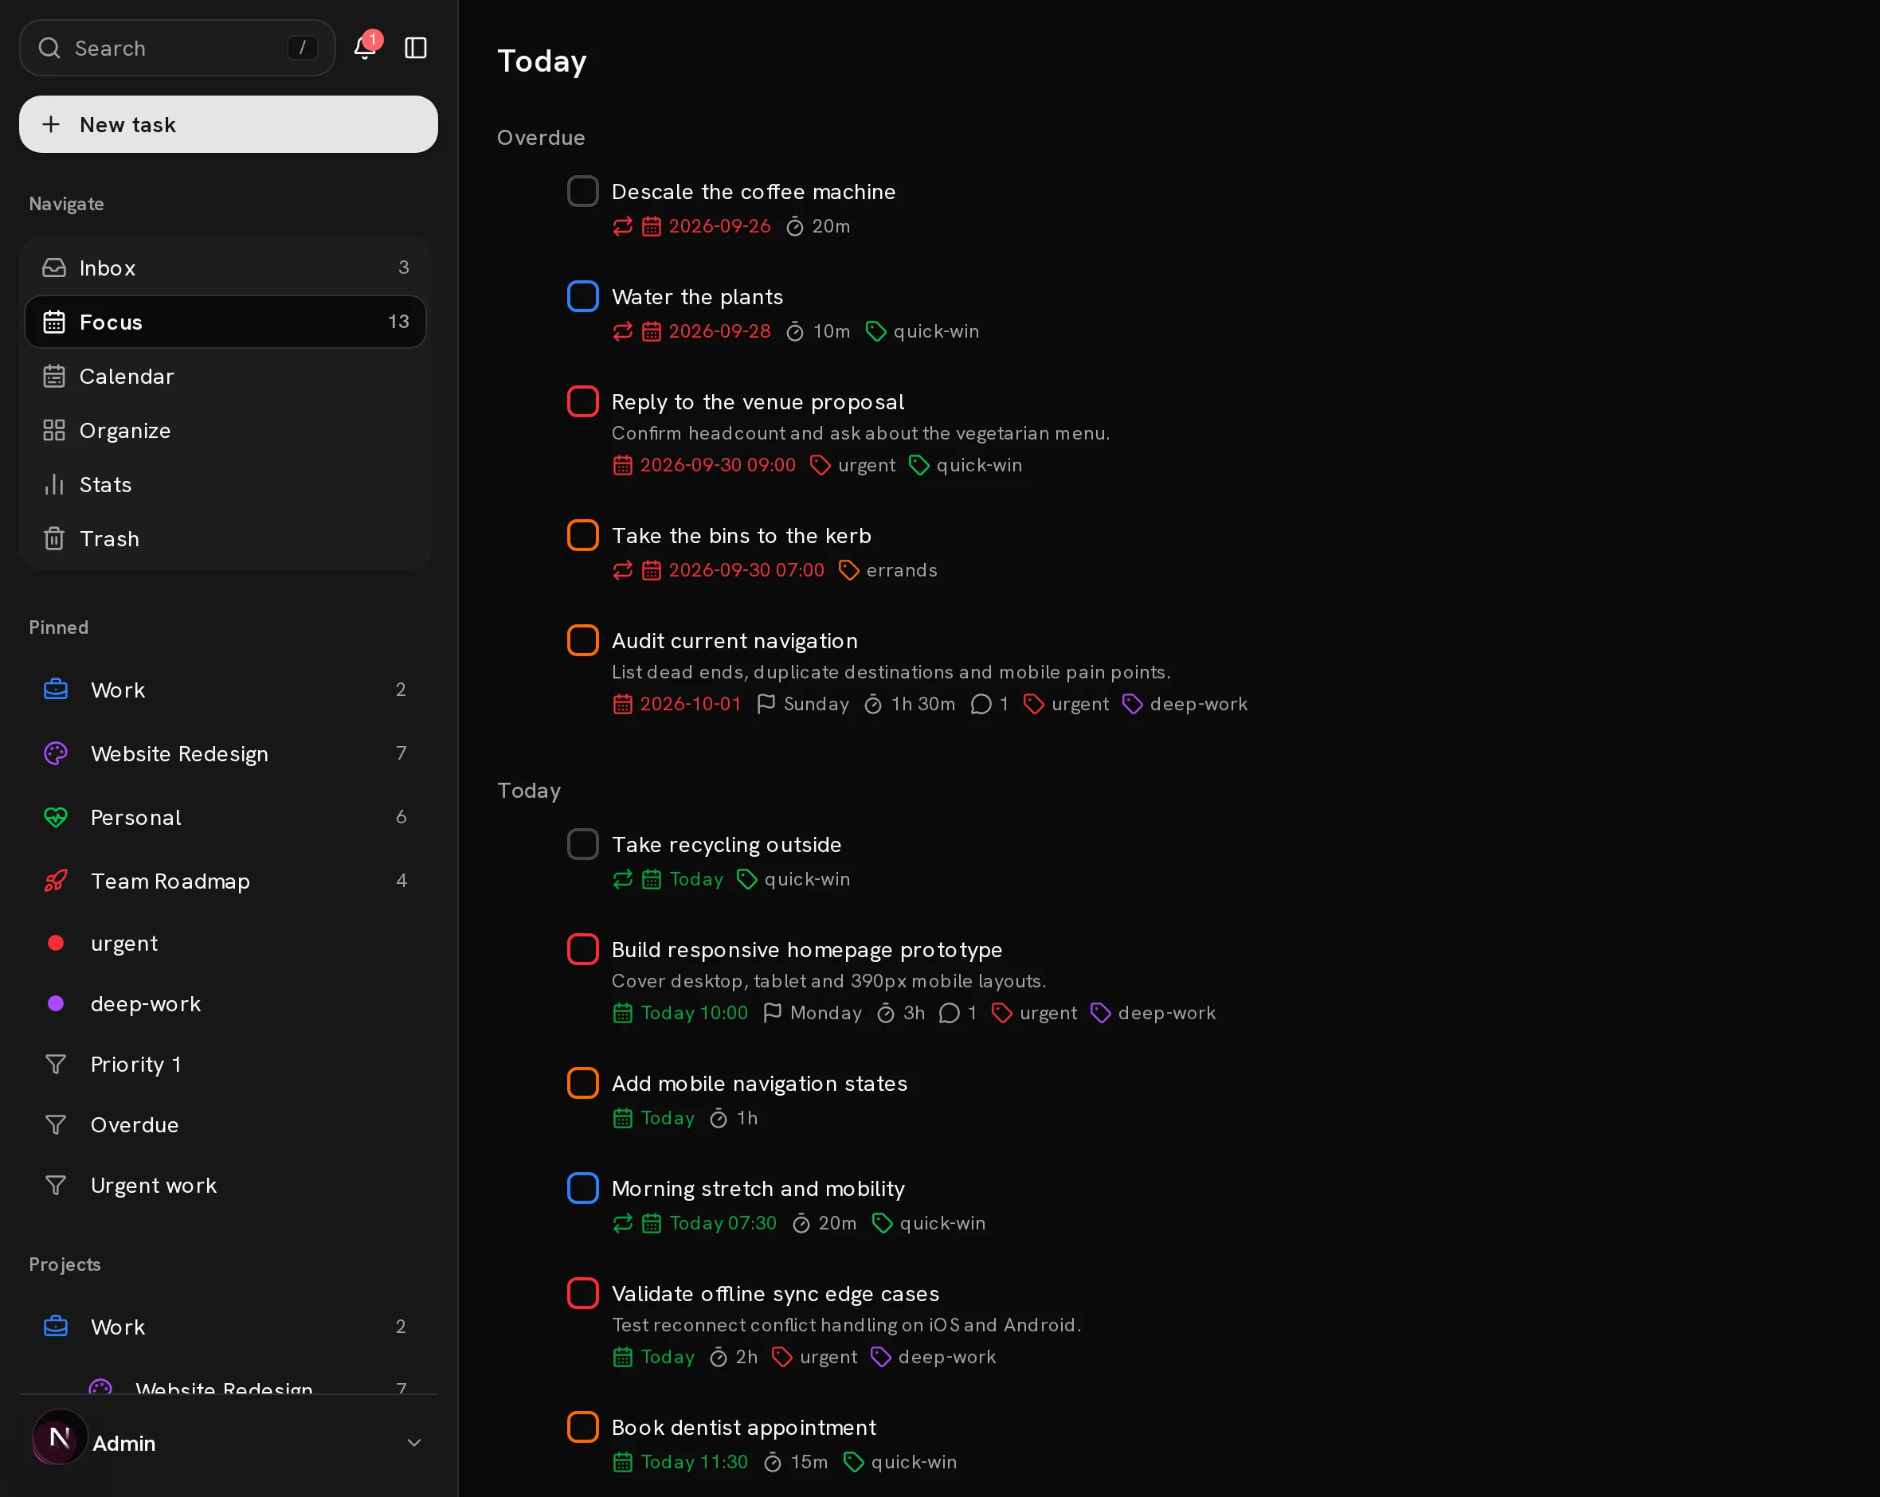This screenshot has height=1497, width=1880.
Task: Click errands tag on bins task
Action: tap(887, 570)
